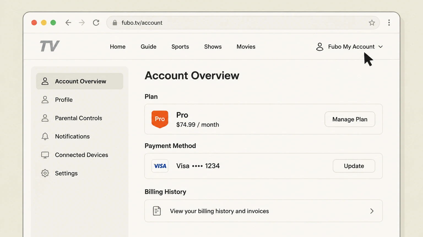Click the Payment Method section heading
This screenshot has width=423, height=237.
point(170,146)
